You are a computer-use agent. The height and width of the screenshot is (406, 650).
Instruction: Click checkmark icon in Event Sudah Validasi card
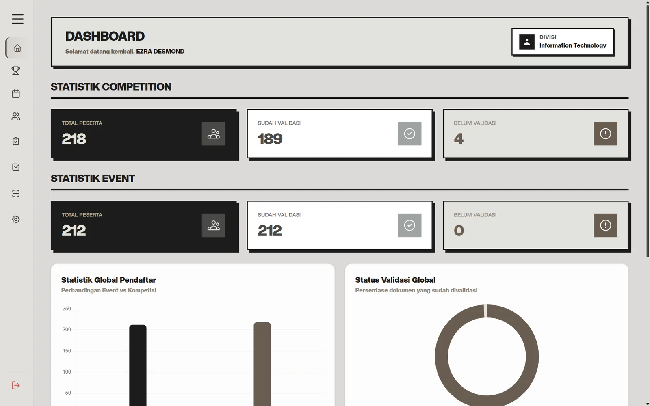tap(409, 225)
